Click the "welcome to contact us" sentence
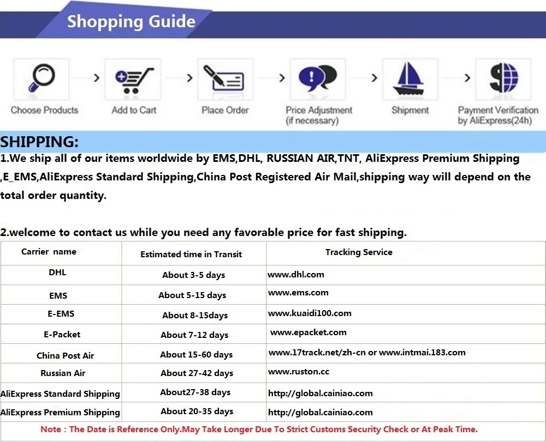Viewport: 546px width, 442px height. coord(203,233)
